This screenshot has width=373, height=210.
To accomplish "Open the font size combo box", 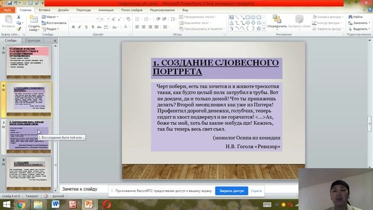I will tap(105, 19).
